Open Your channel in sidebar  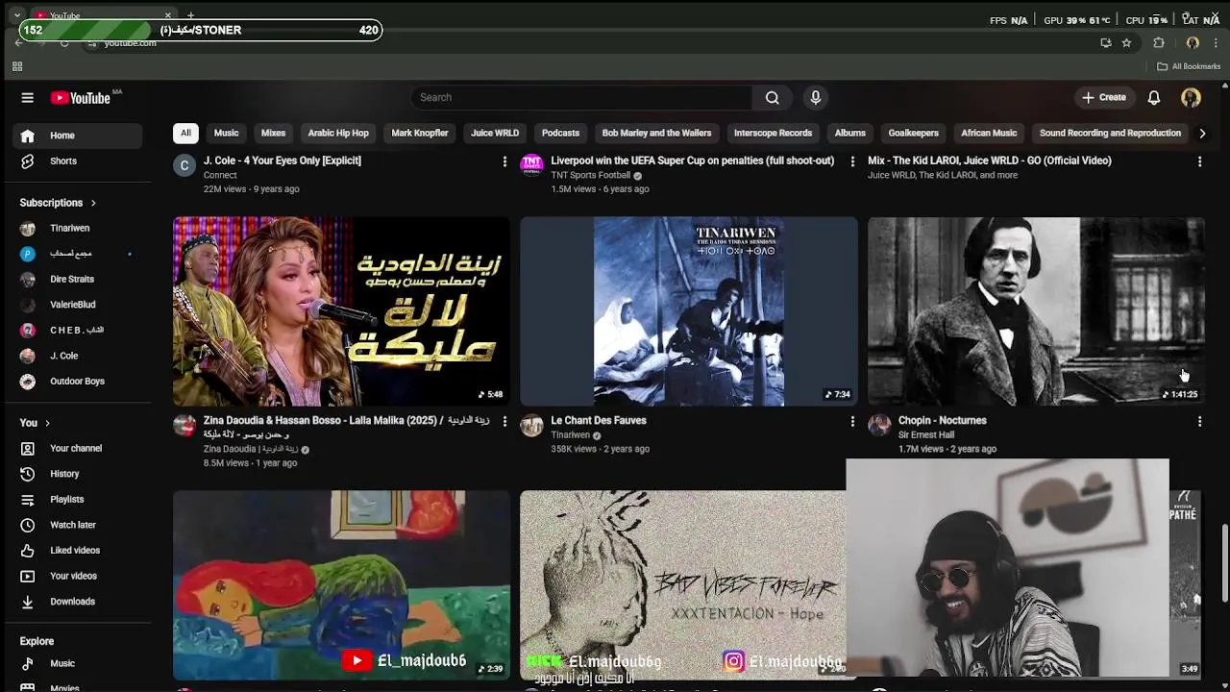(79, 448)
